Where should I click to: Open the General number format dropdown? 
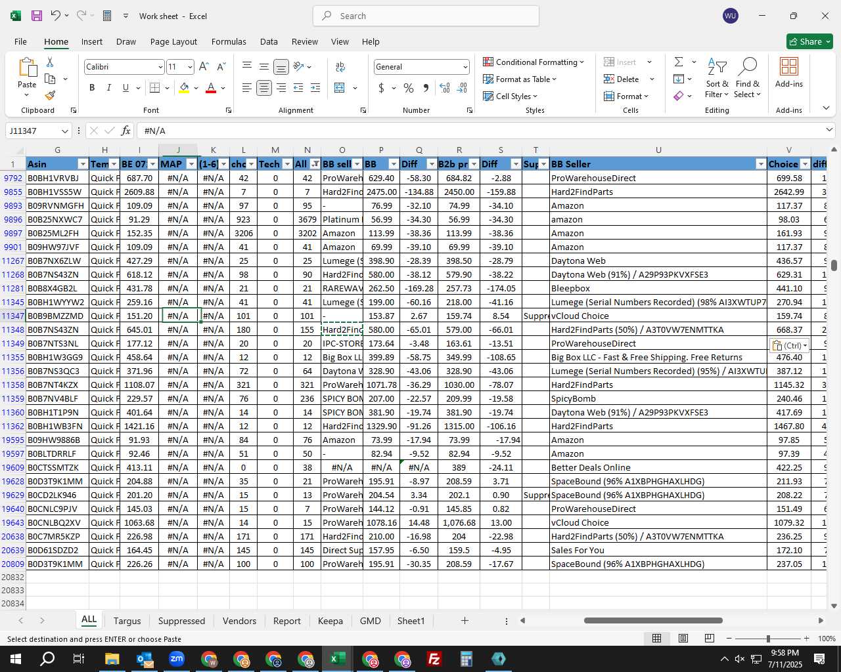pyautogui.click(x=465, y=67)
